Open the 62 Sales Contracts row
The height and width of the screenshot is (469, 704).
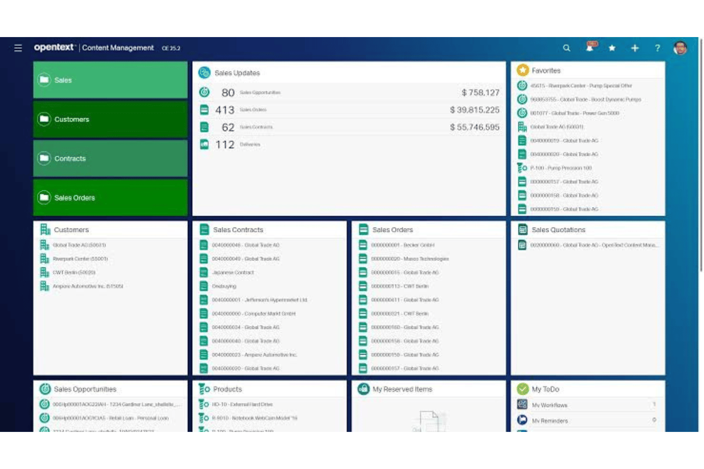349,127
